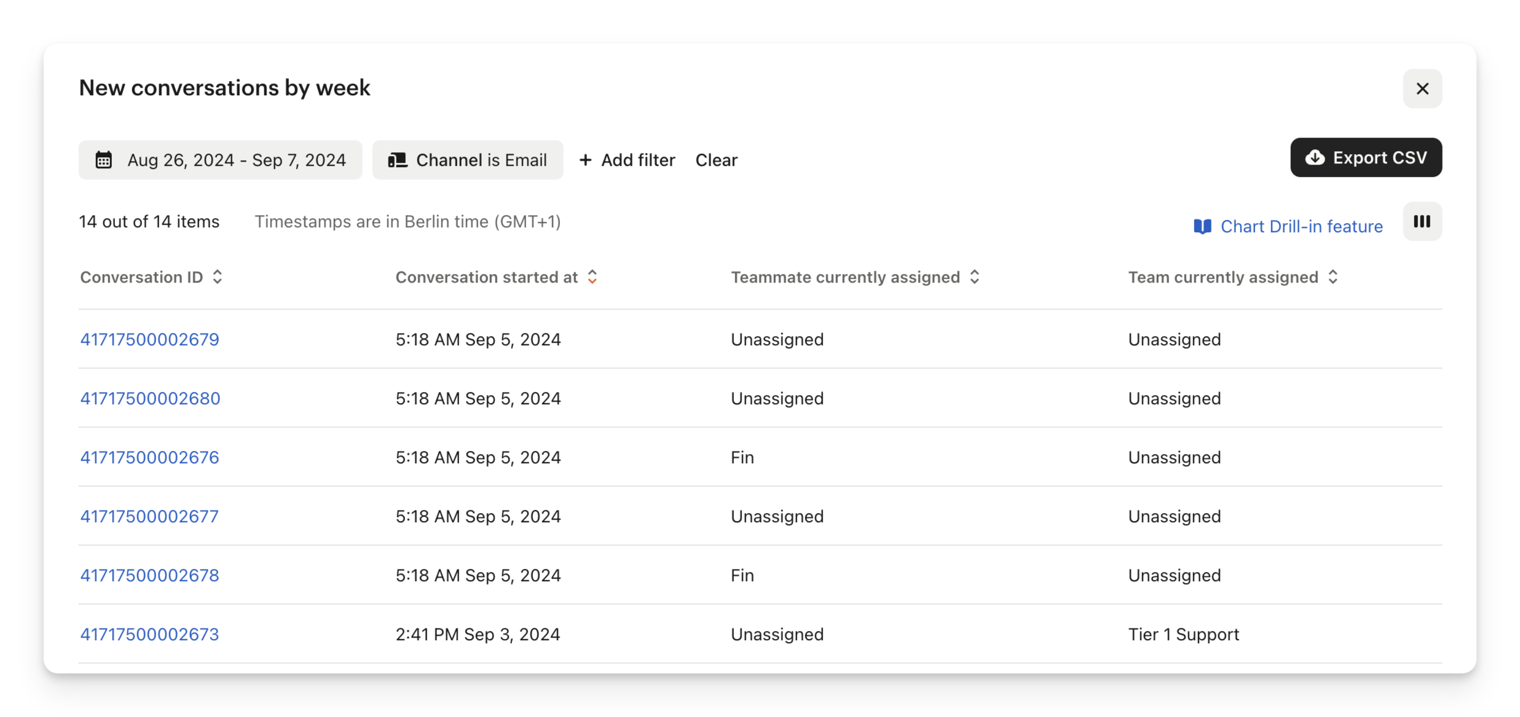This screenshot has height=717, width=1520.
Task: Open conversation 41717500002678
Action: (150, 576)
